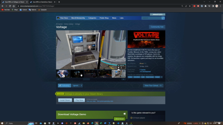The image size is (223, 125).
Task: Open Points Shop
Action: tap(104, 18)
